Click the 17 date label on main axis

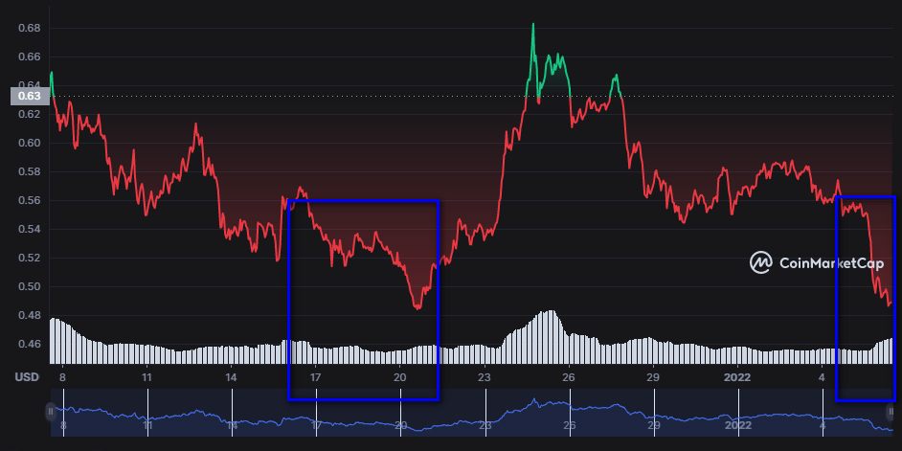316,377
